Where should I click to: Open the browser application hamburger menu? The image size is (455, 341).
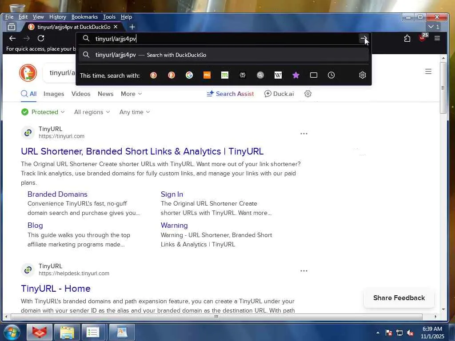click(437, 38)
